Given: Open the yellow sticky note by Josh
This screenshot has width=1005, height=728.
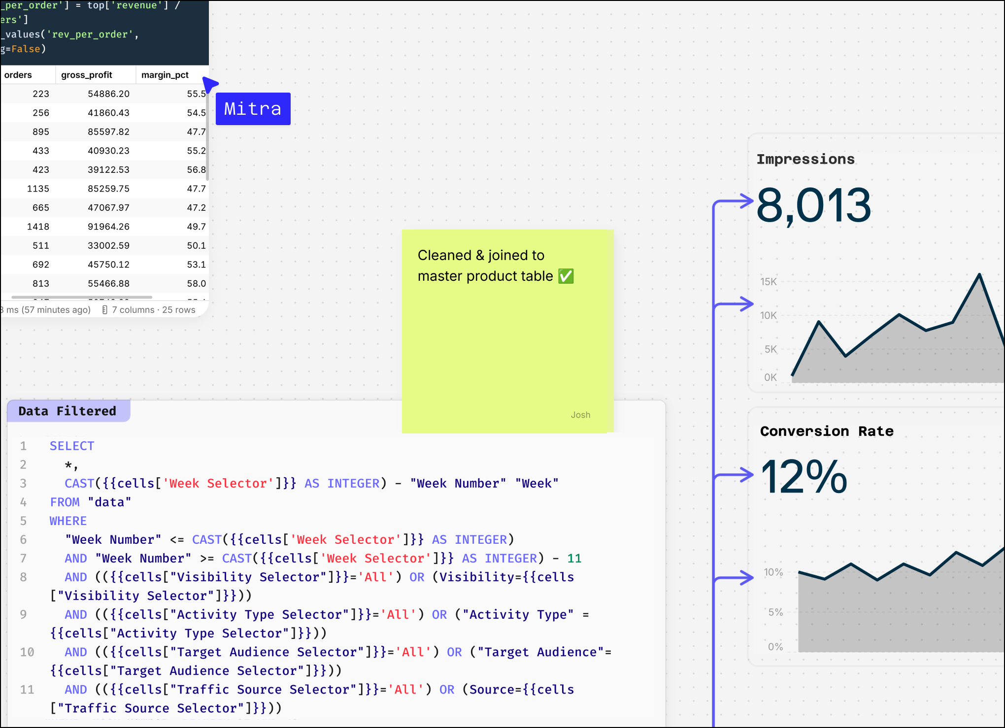Looking at the screenshot, I should [507, 331].
